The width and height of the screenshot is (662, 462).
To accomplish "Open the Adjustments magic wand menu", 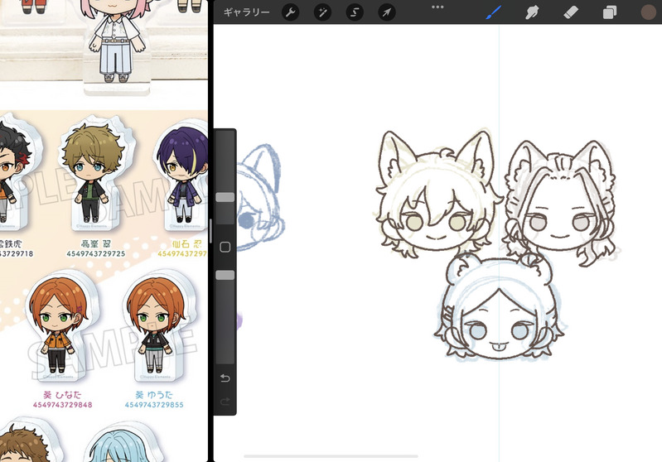I will click(322, 12).
